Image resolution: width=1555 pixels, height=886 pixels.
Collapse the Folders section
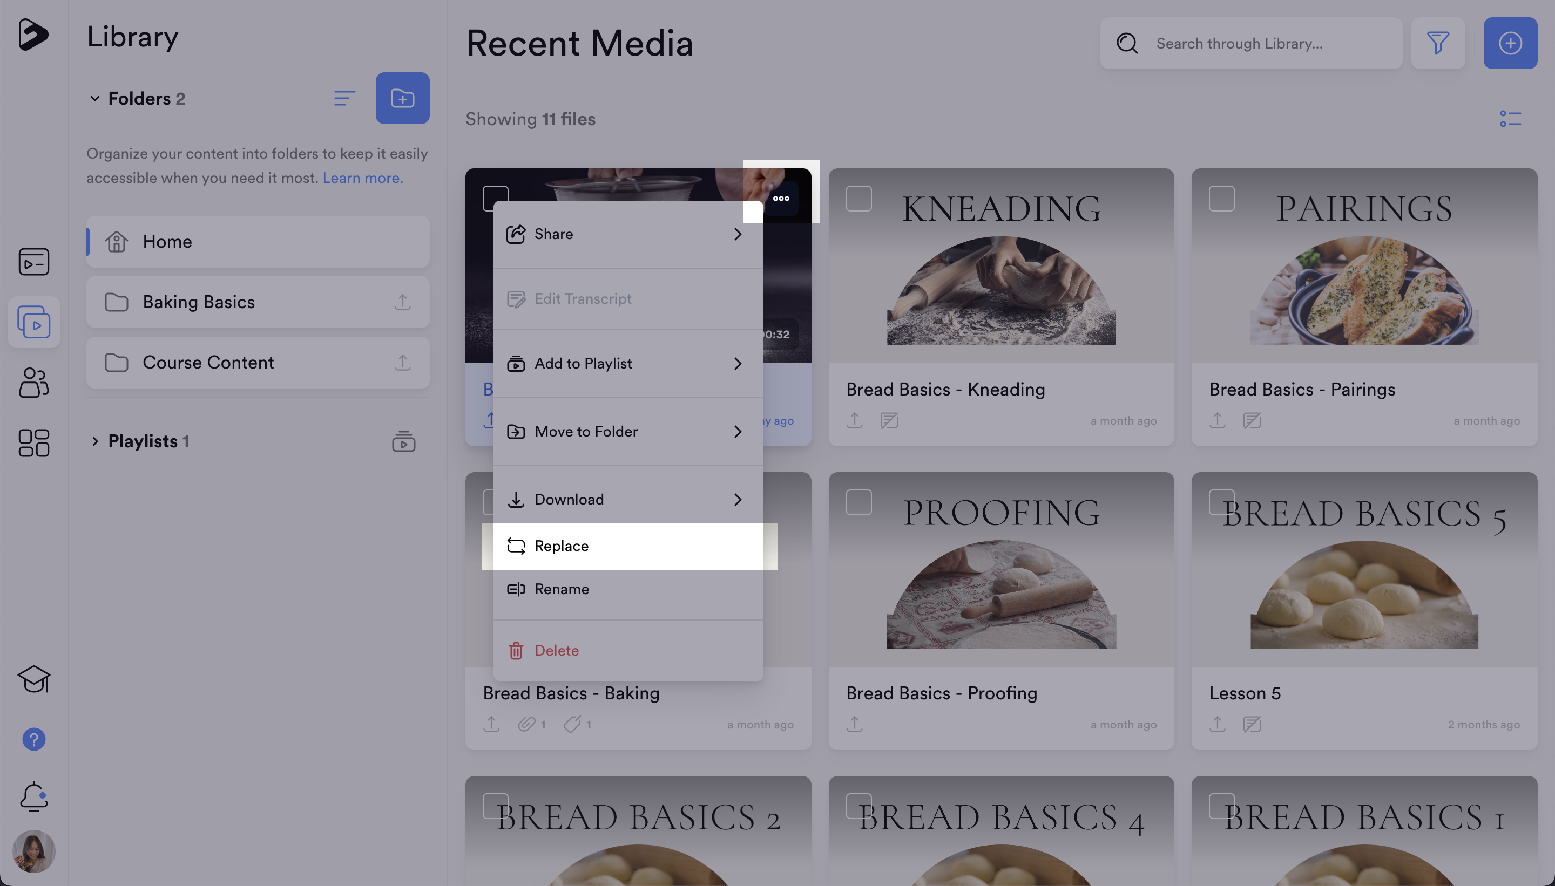tap(94, 98)
